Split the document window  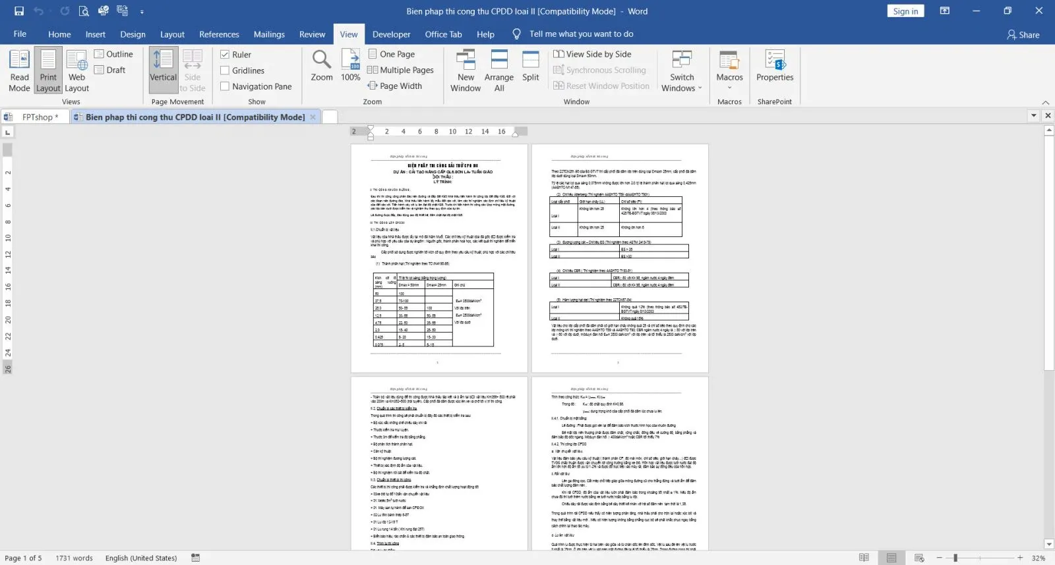click(x=531, y=66)
